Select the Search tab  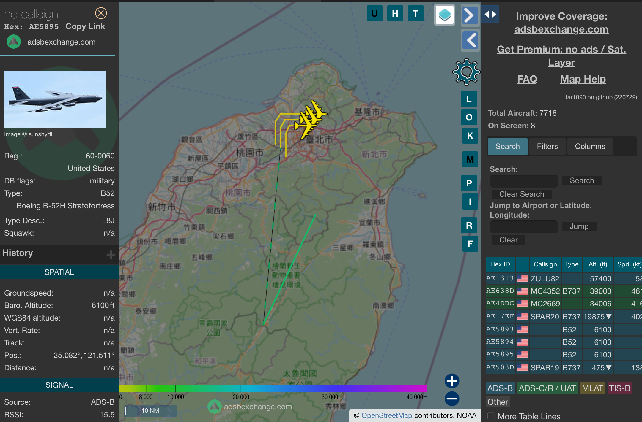(508, 146)
